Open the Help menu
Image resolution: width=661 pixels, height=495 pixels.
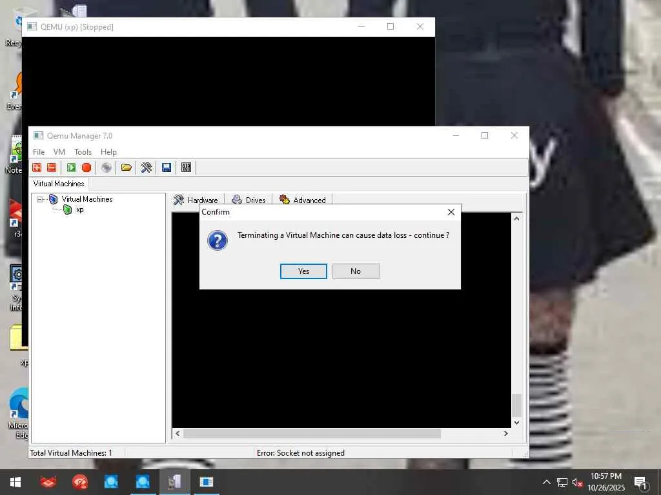[108, 152]
